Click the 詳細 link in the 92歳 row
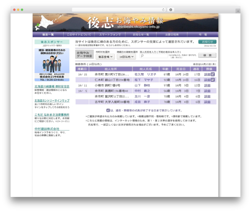Image resolution: width=251 pixels, height=212 pixels. (x=207, y=80)
